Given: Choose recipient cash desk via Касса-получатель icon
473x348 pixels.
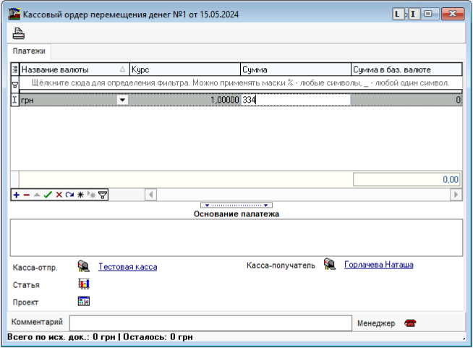Looking at the screenshot, I should pos(330,265).
